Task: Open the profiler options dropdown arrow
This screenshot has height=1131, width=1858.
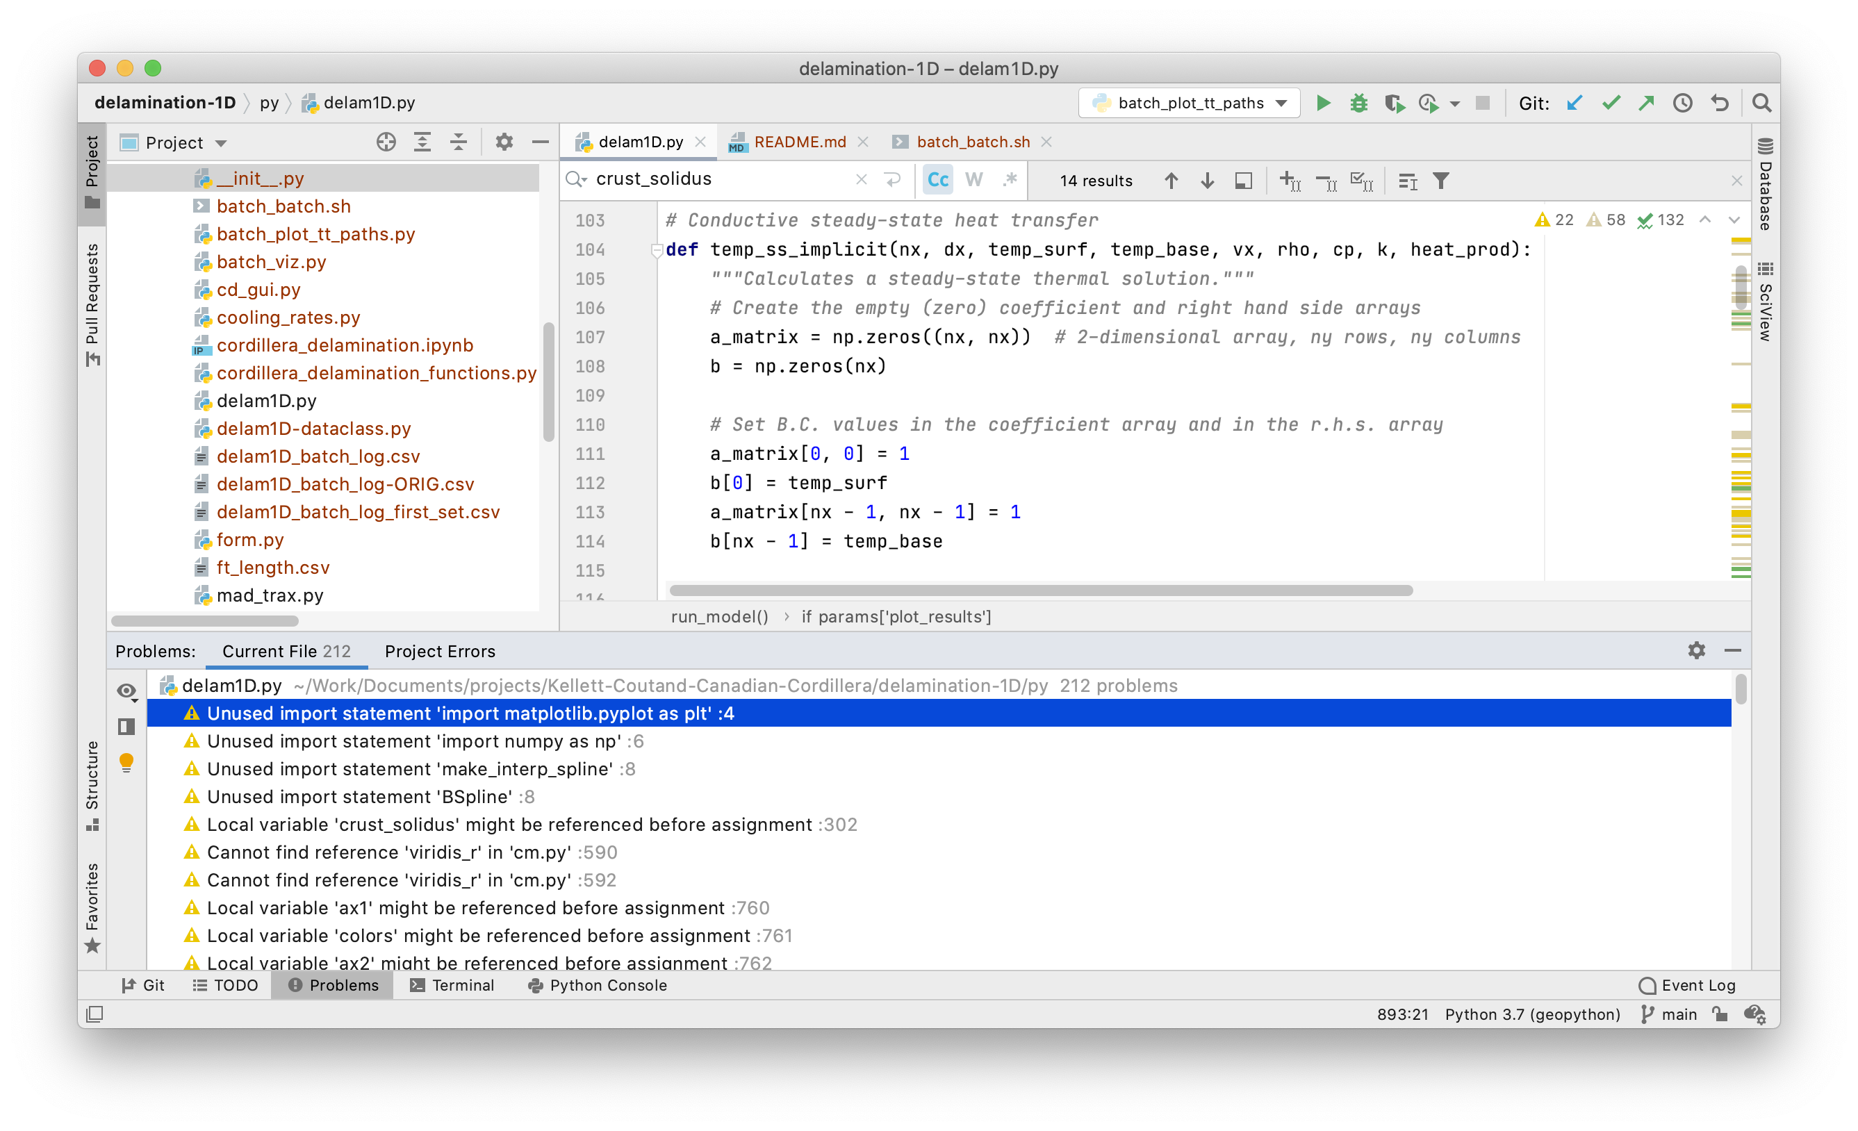Action: pos(1454,104)
